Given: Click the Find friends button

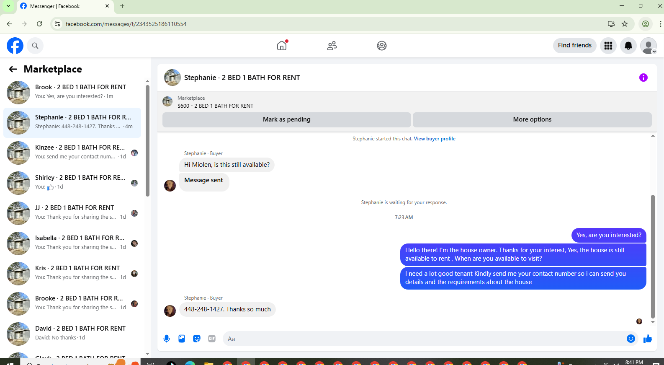Looking at the screenshot, I should (574, 45).
